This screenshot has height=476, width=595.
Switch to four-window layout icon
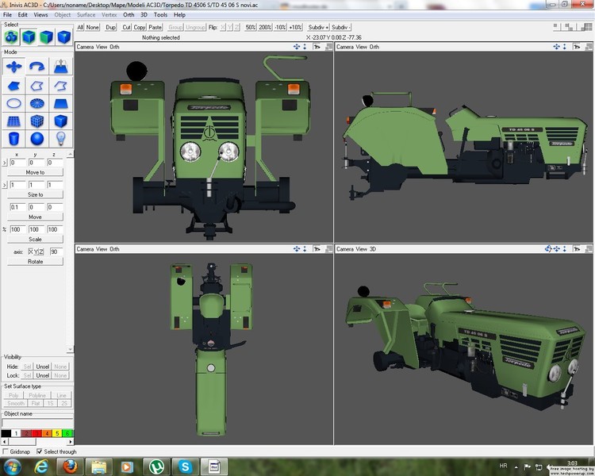(x=586, y=27)
